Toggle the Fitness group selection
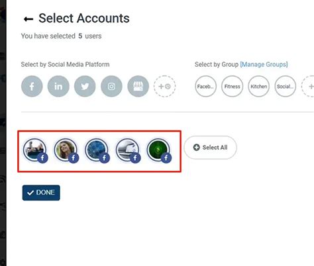This screenshot has width=314, height=266. pyautogui.click(x=232, y=86)
